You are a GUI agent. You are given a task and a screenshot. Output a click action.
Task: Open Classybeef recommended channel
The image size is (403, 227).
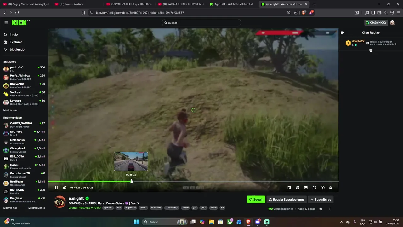[x=24, y=150]
